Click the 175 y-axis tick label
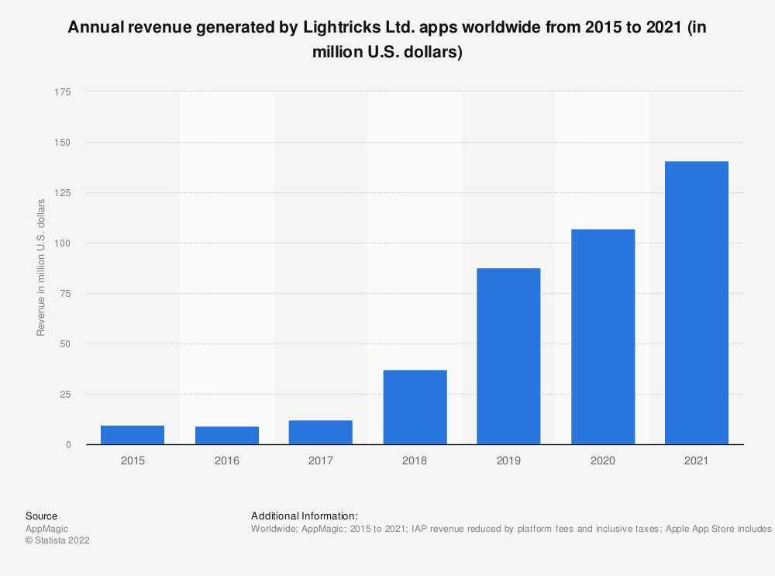This screenshot has height=576, width=775. coord(63,92)
